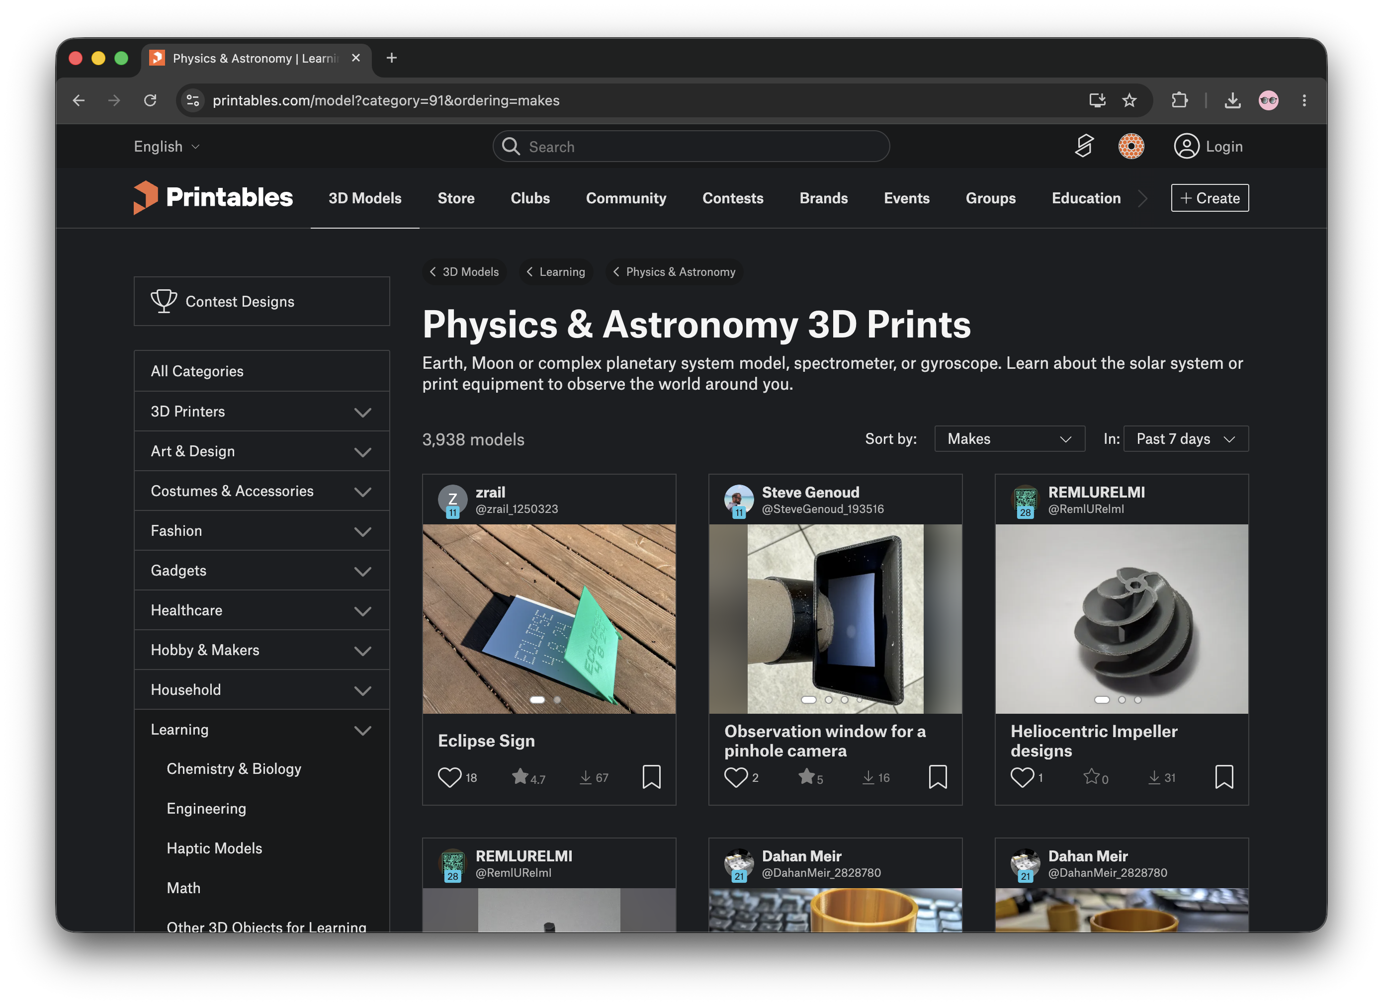Open the Brands nav tab

pyautogui.click(x=823, y=198)
